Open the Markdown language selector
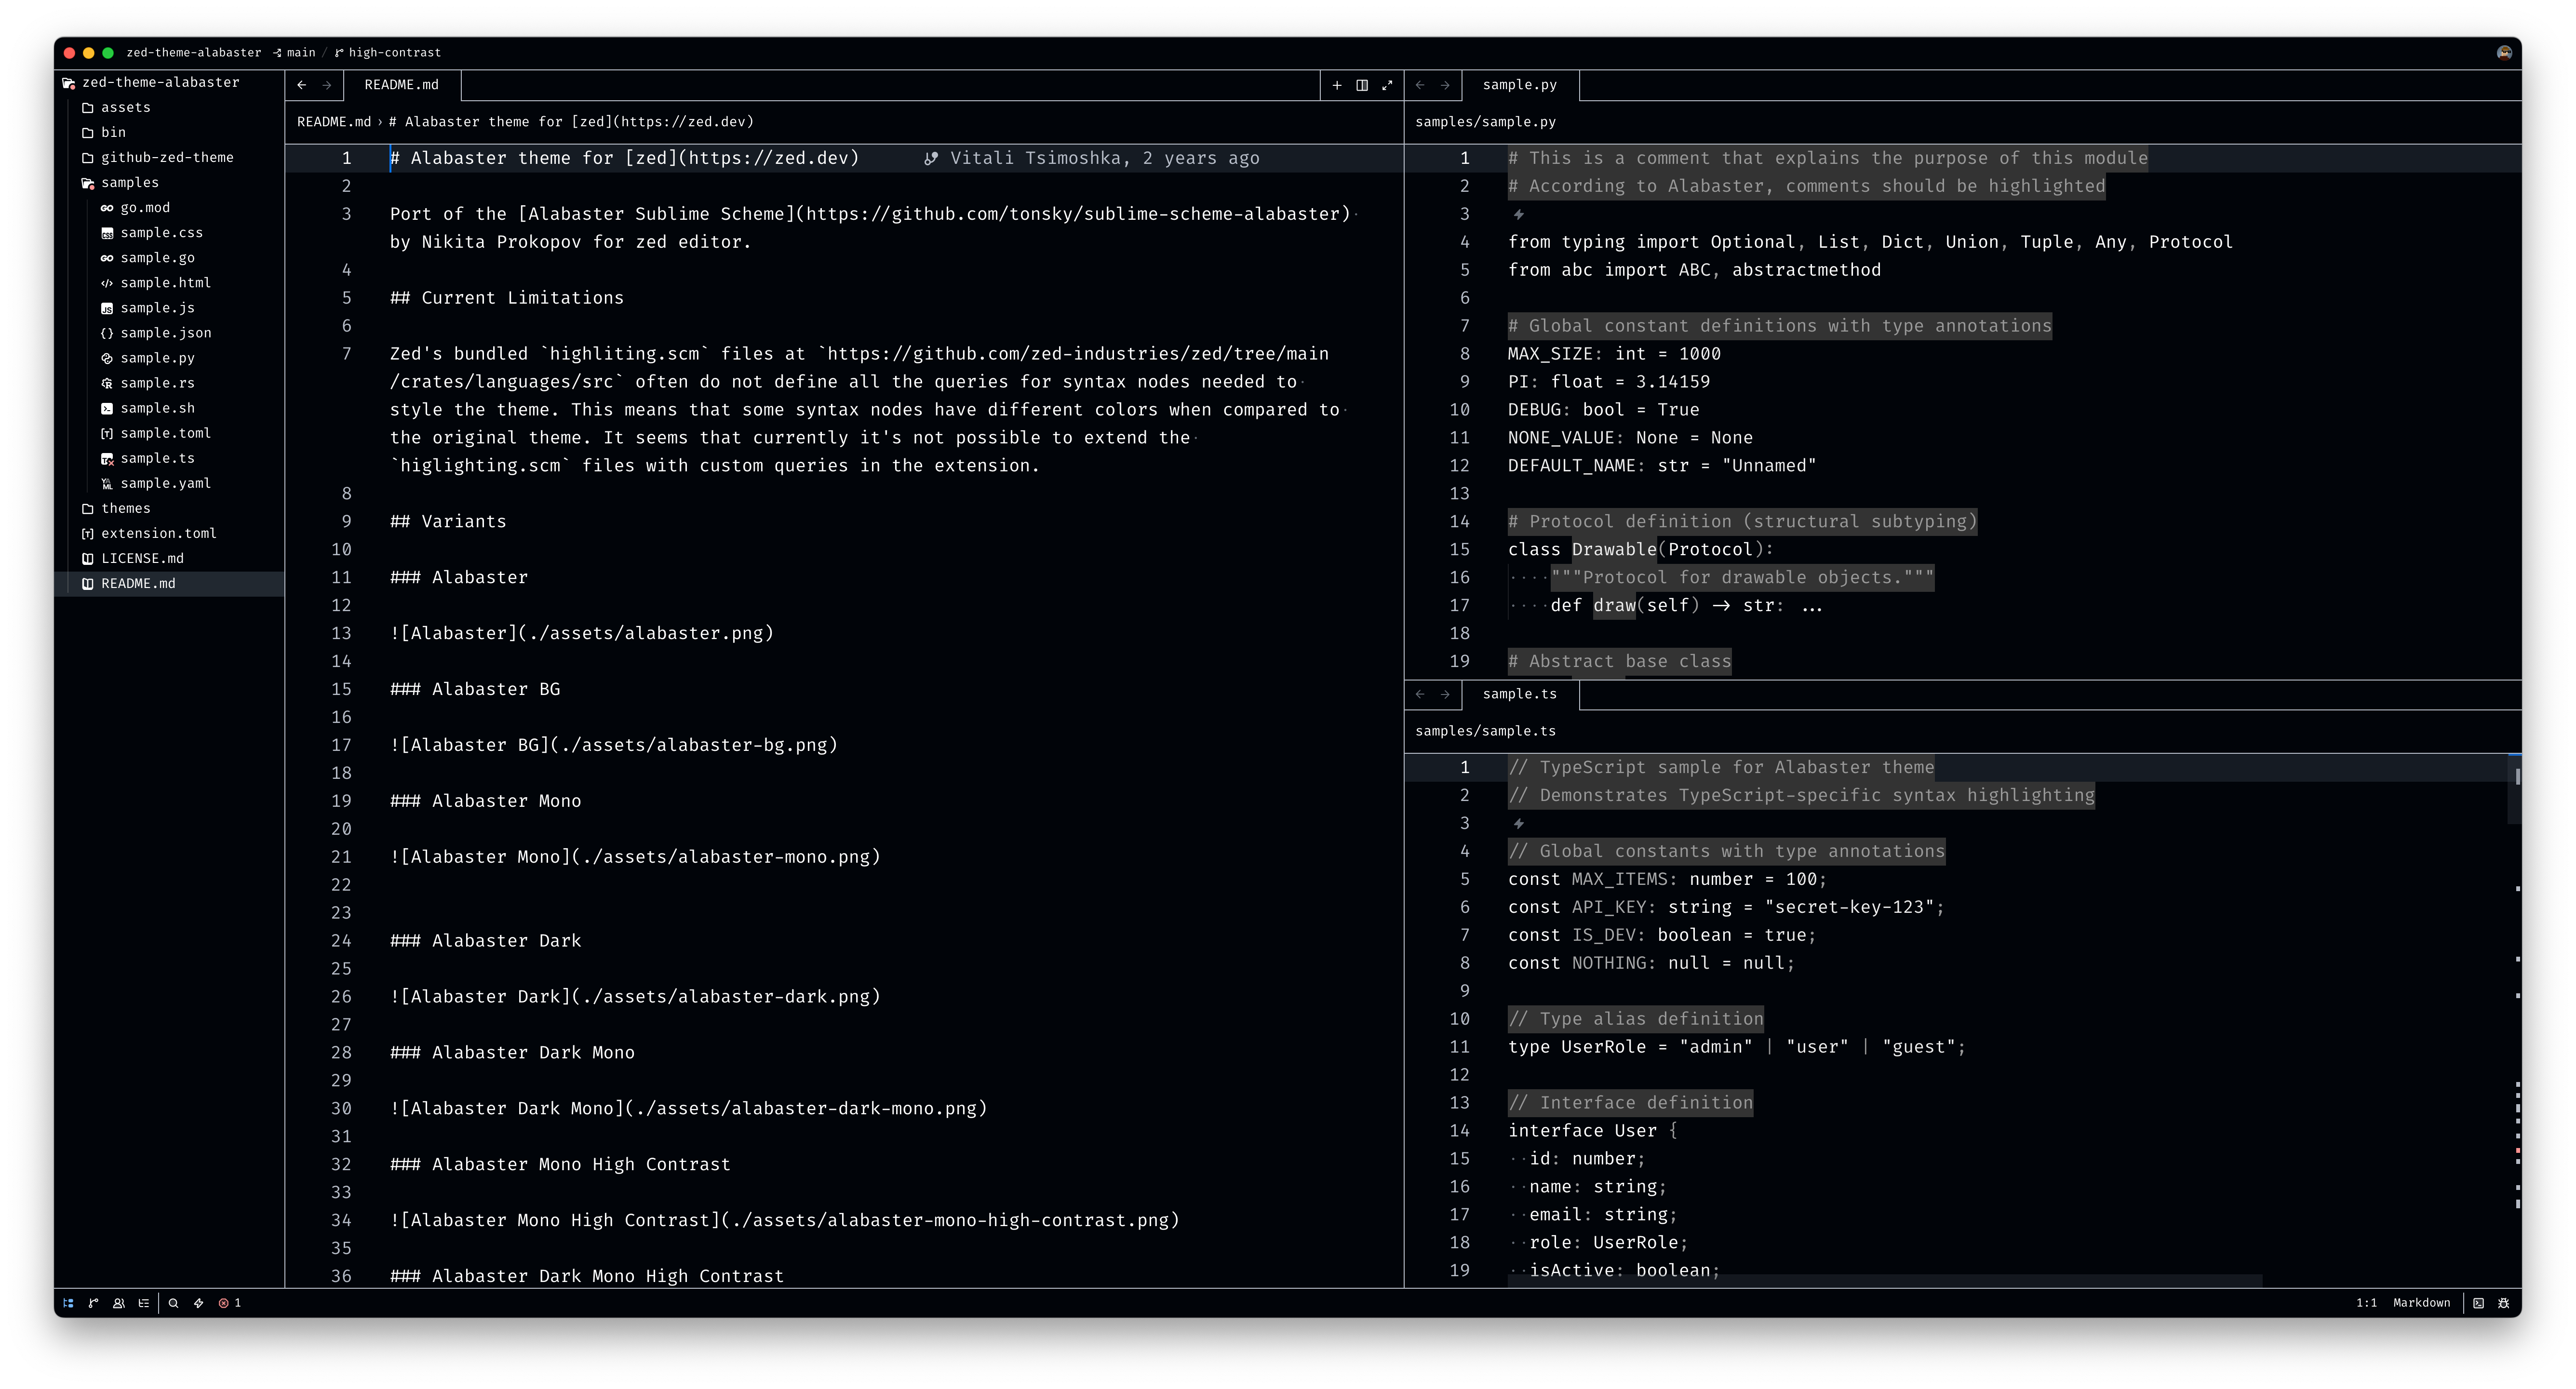Image resolution: width=2576 pixels, height=1389 pixels. point(2421,1303)
